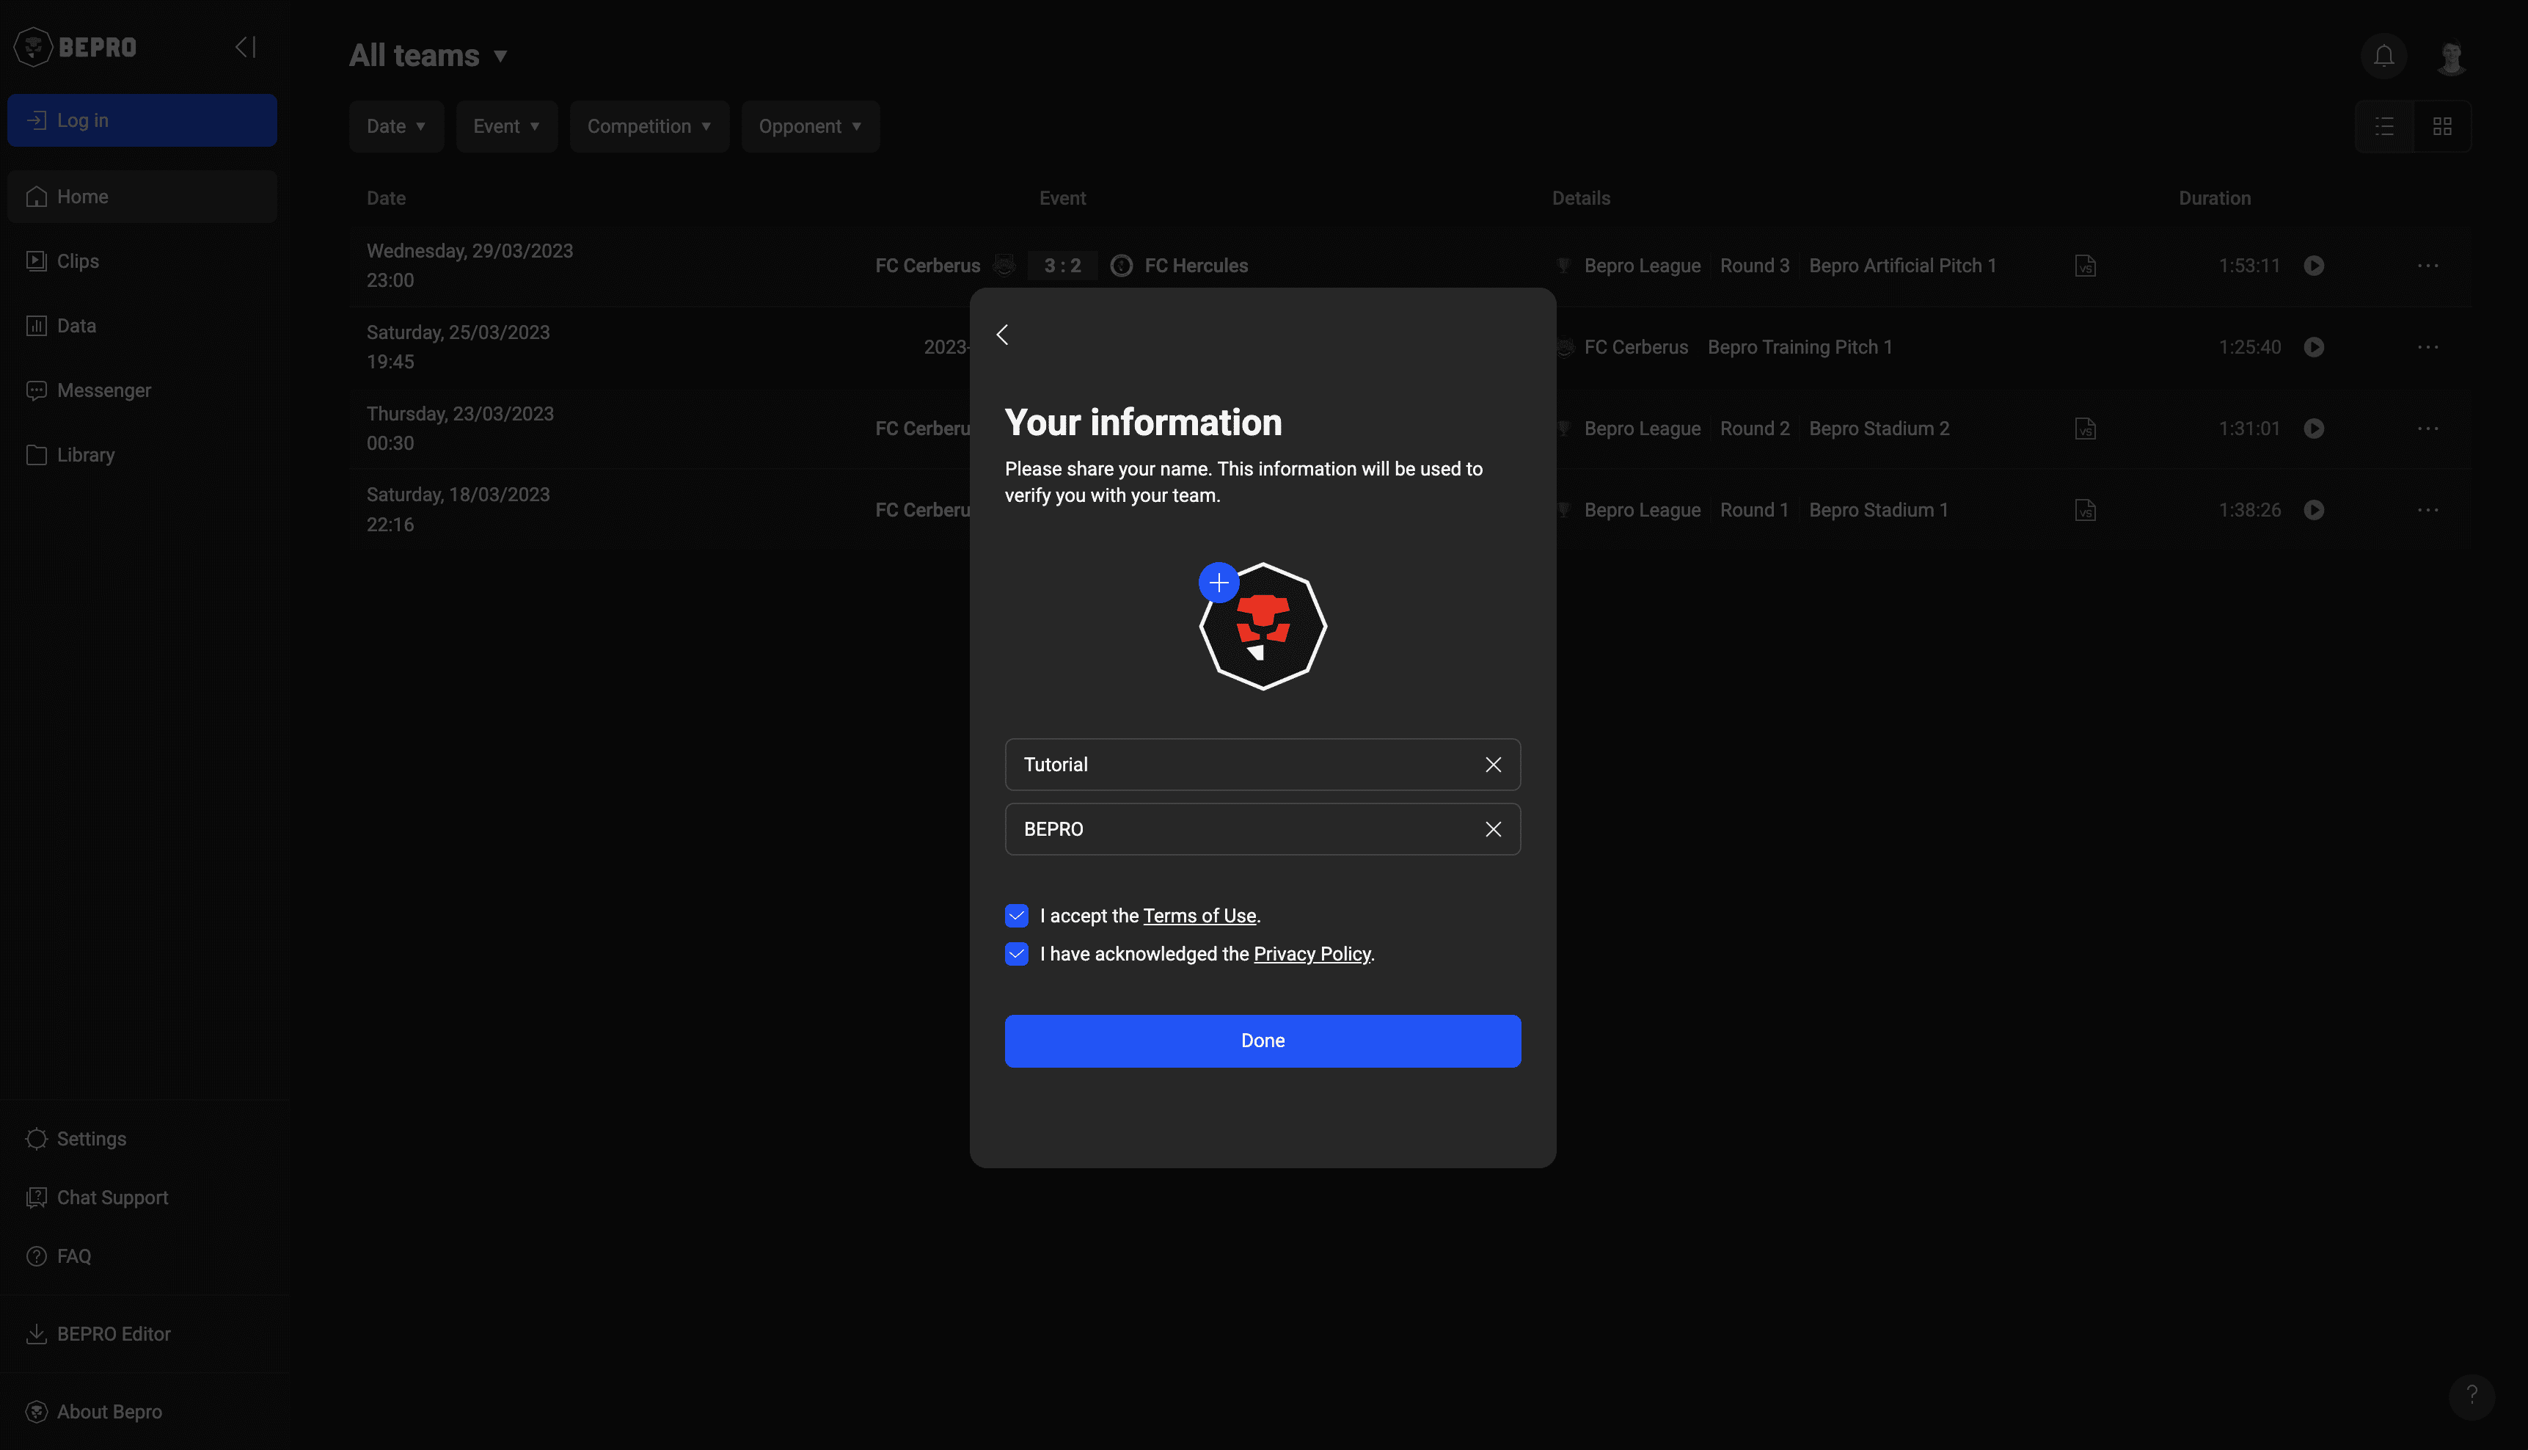Click the back arrow in the dialog
This screenshot has width=2528, height=1450.
coord(1002,335)
